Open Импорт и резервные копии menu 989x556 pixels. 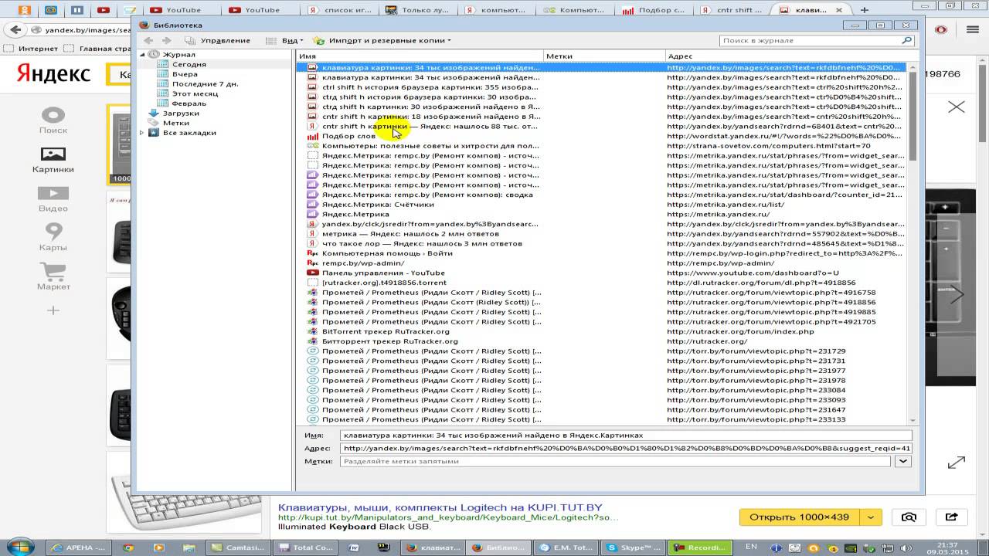[x=382, y=40]
